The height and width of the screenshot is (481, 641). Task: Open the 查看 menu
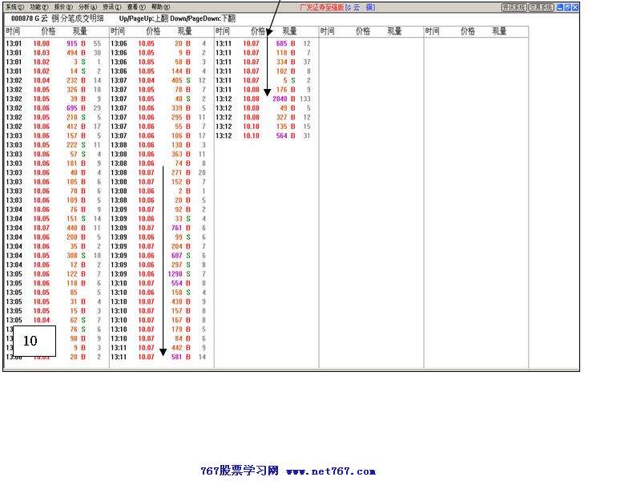click(136, 7)
